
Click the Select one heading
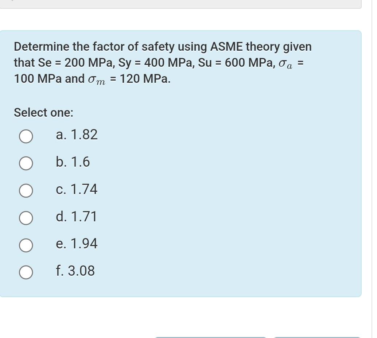tap(43, 112)
